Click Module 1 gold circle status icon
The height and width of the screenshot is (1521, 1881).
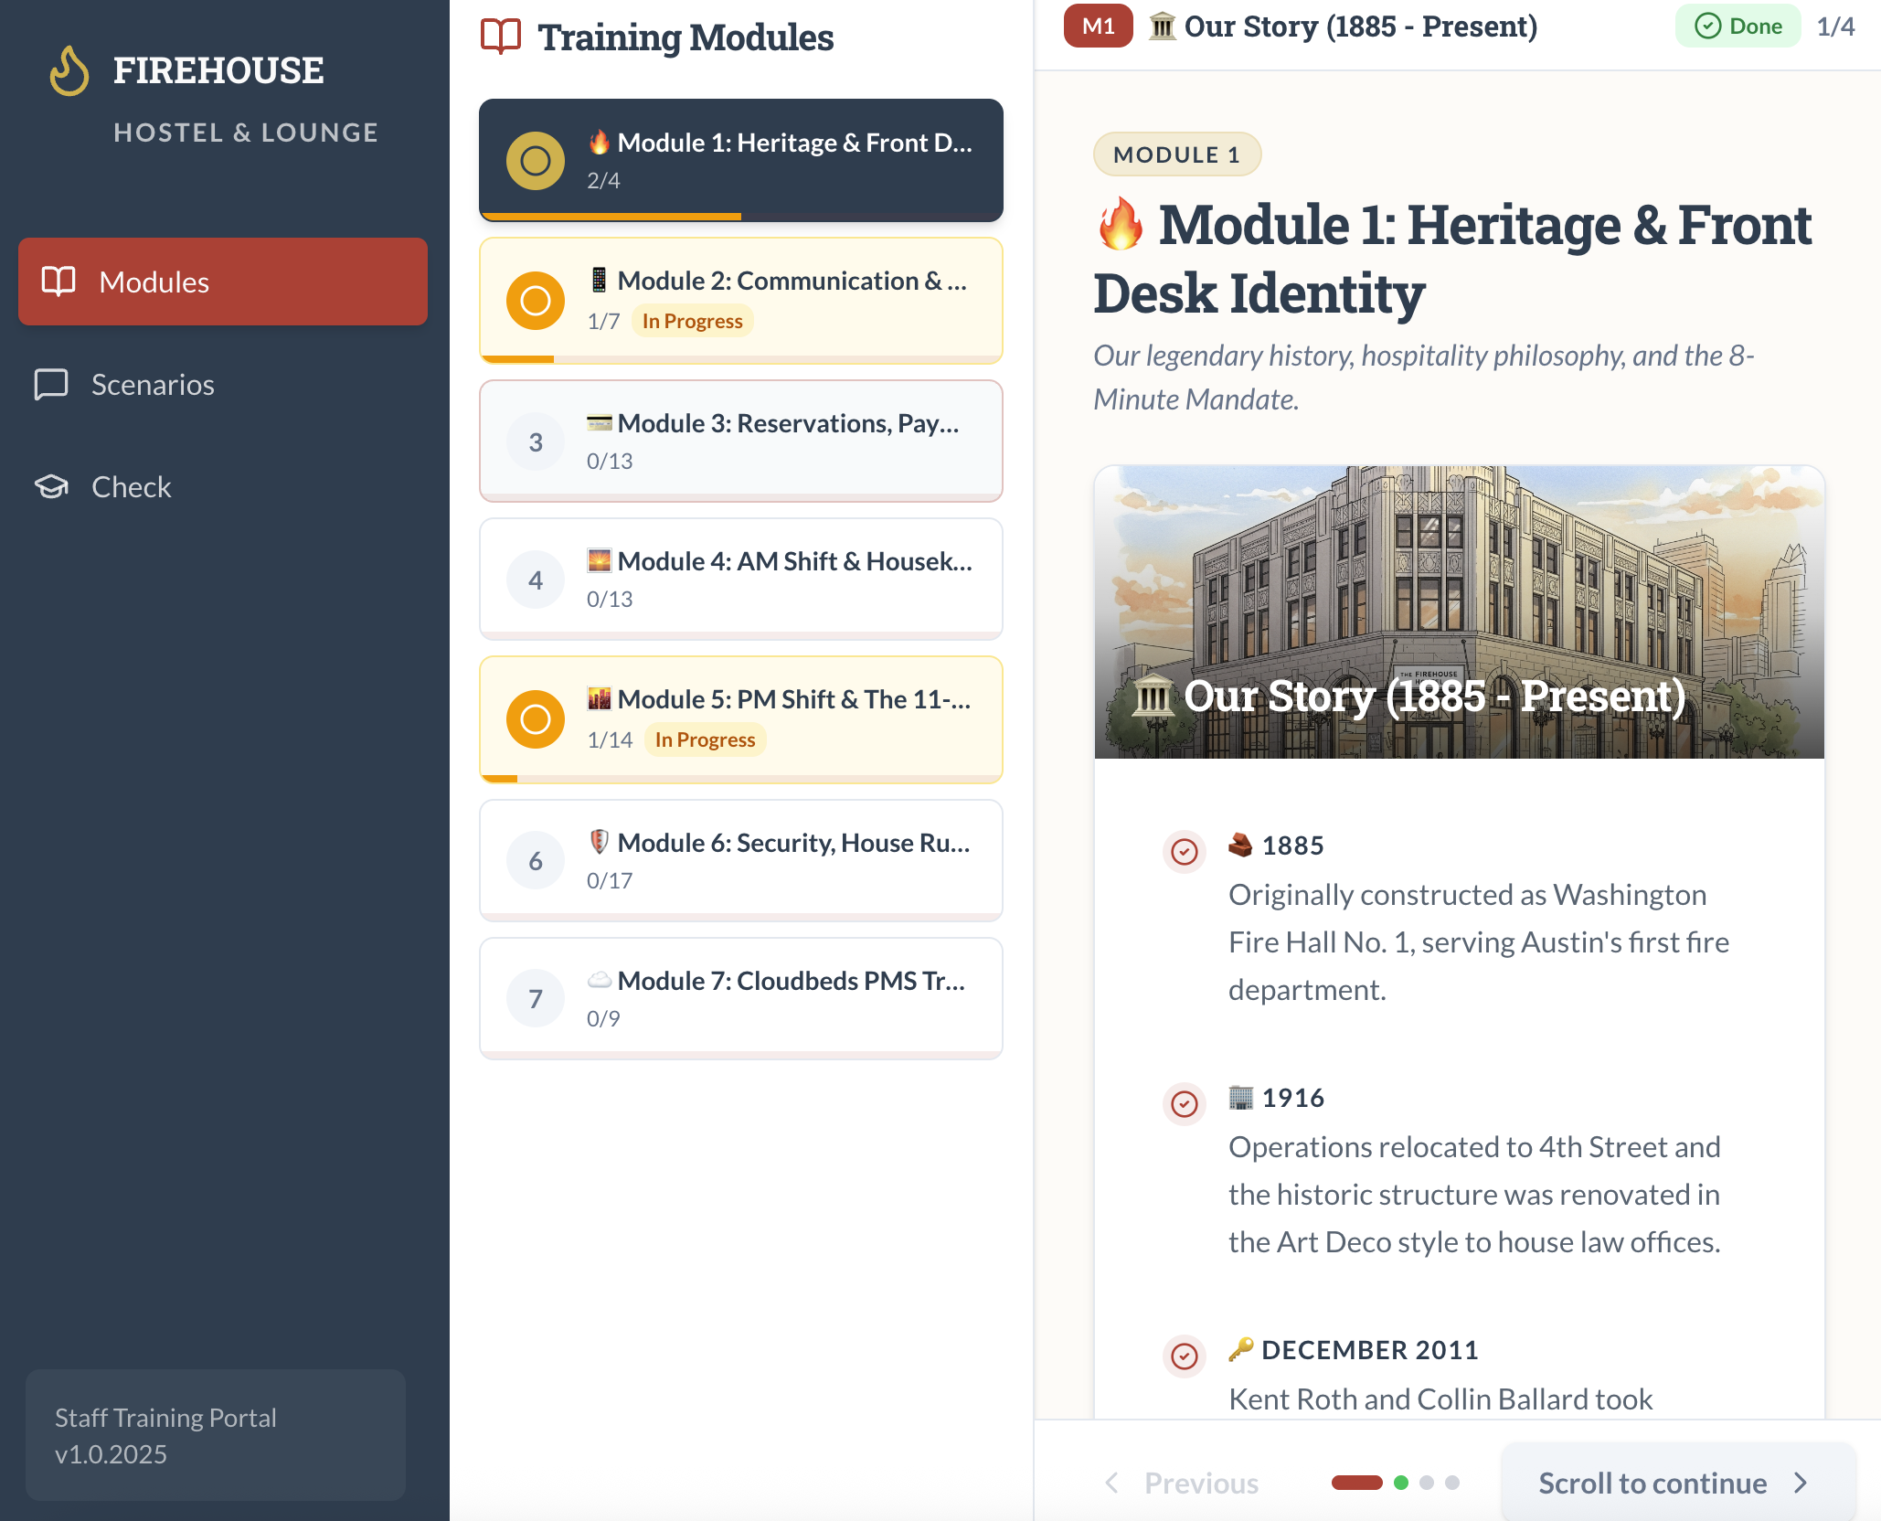(535, 161)
